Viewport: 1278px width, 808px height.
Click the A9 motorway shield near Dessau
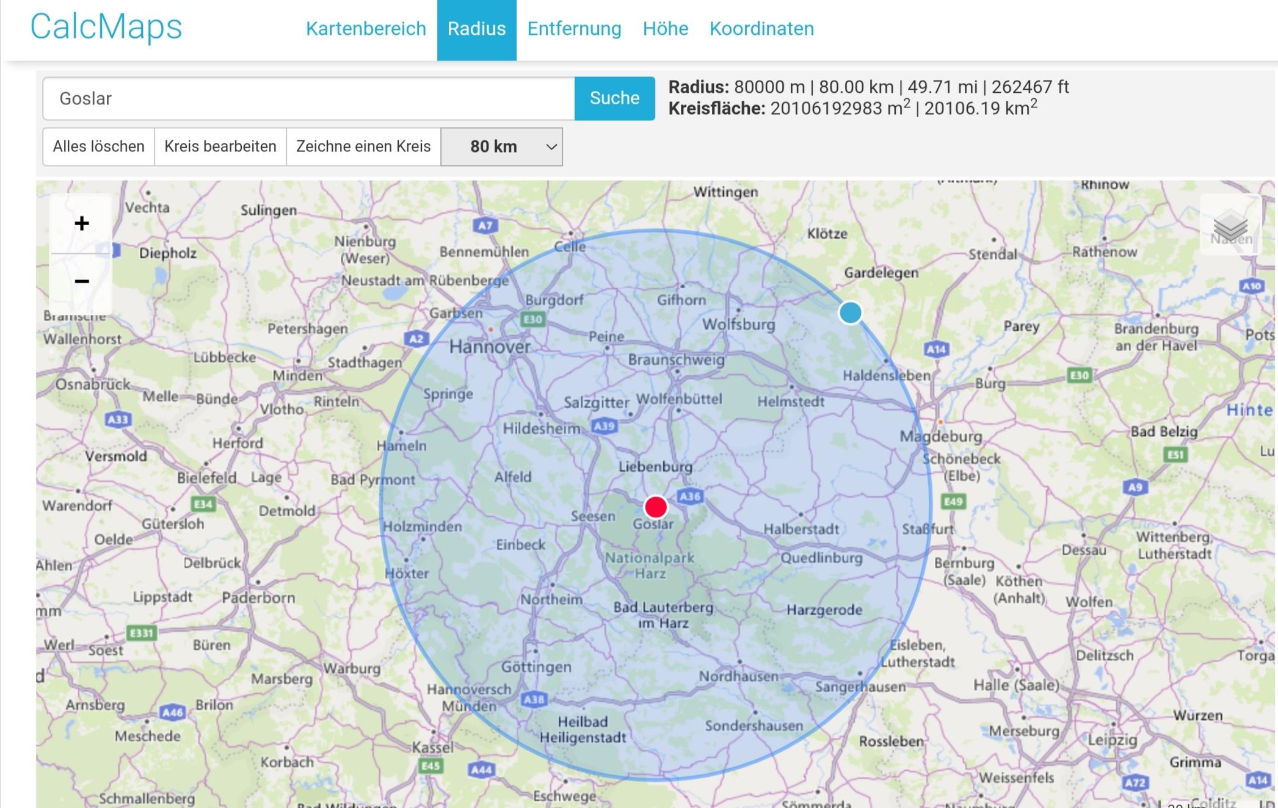click(x=1135, y=487)
